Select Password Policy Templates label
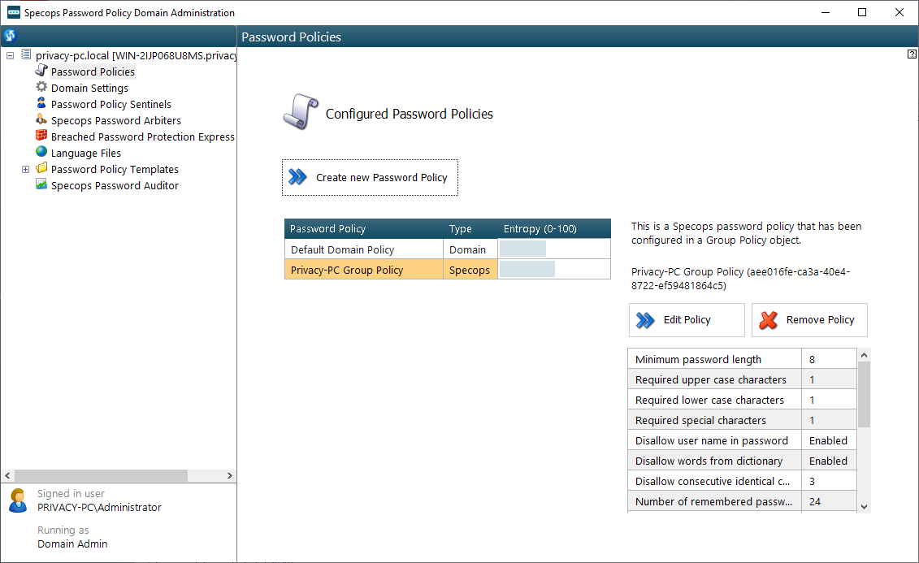The image size is (919, 563). tap(115, 169)
